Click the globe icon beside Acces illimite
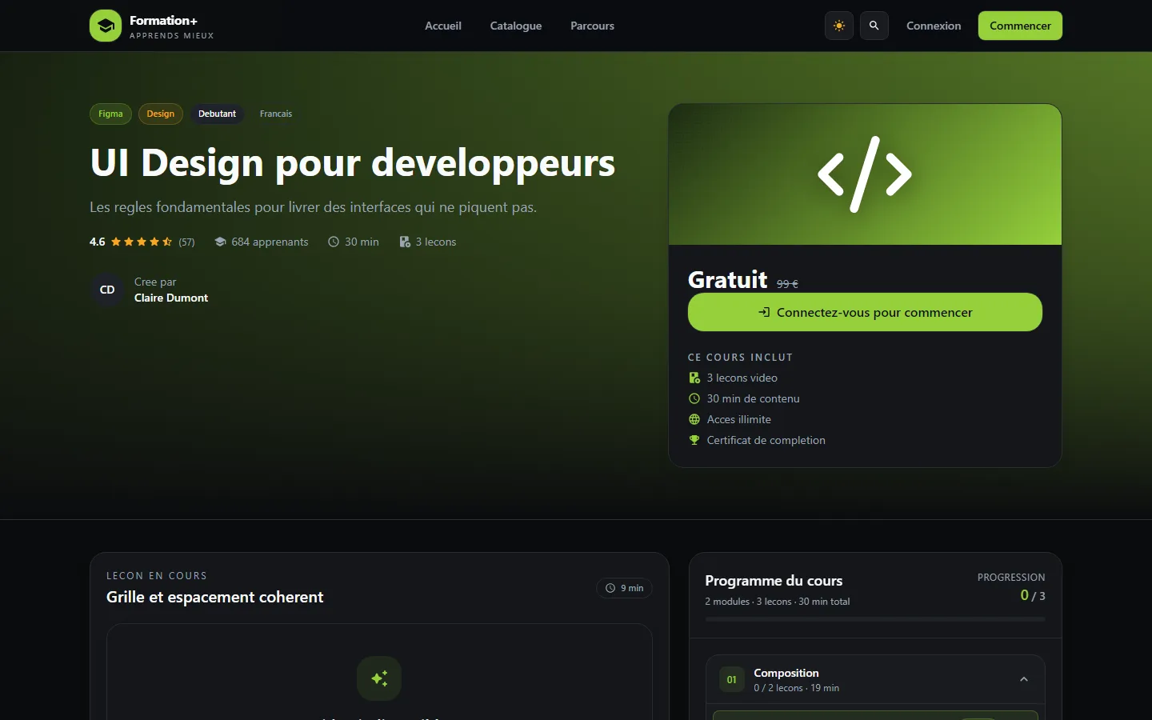Viewport: 1152px width, 720px height. point(694,419)
